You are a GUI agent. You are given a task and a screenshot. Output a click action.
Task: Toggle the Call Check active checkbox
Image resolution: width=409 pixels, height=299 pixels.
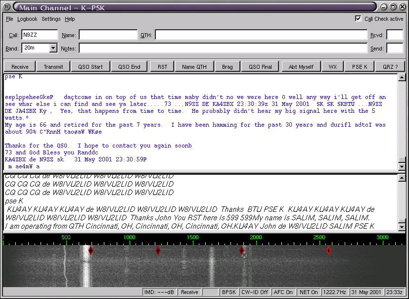(358, 19)
